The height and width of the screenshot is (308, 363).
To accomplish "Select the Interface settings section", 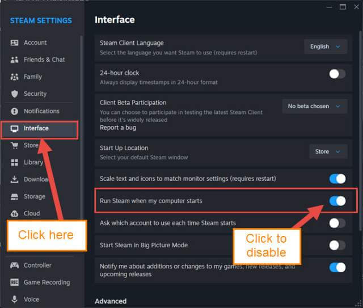I will [x=40, y=129].
